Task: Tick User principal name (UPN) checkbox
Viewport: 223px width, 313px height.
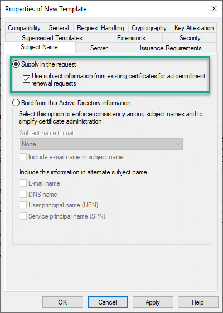Action: [x=23, y=205]
